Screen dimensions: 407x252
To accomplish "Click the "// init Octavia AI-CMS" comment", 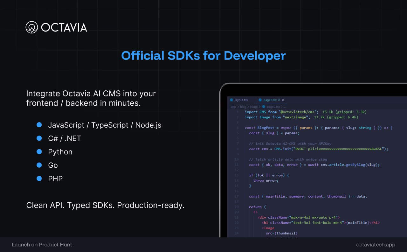I will point(290,143).
